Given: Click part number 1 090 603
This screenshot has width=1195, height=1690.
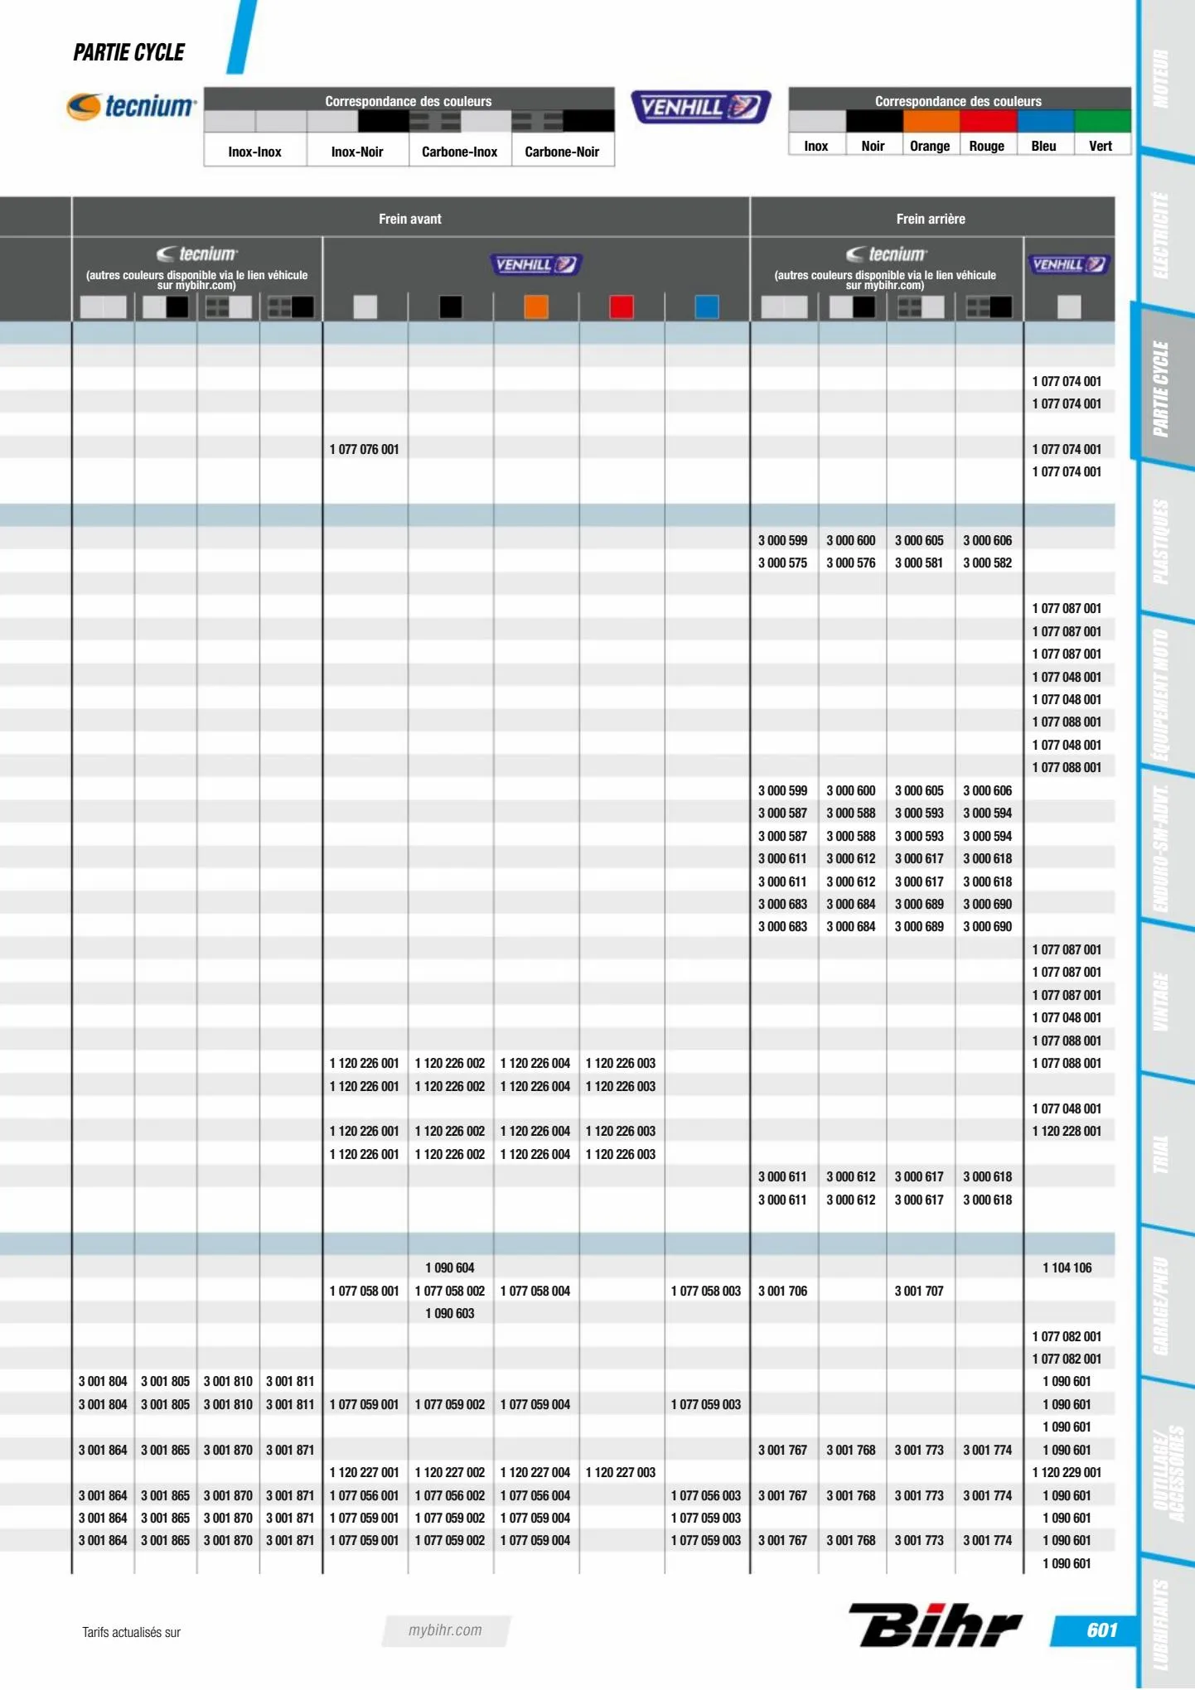Looking at the screenshot, I should pos(450,1313).
